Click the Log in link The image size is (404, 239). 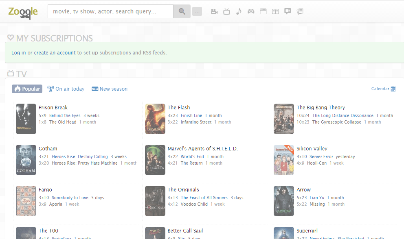click(19, 53)
